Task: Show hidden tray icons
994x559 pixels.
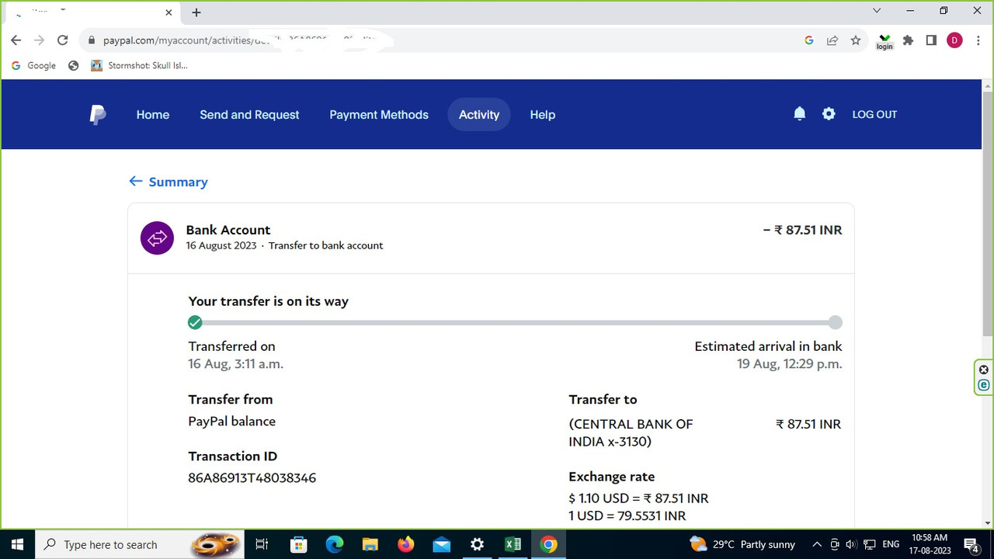Action: tap(817, 544)
